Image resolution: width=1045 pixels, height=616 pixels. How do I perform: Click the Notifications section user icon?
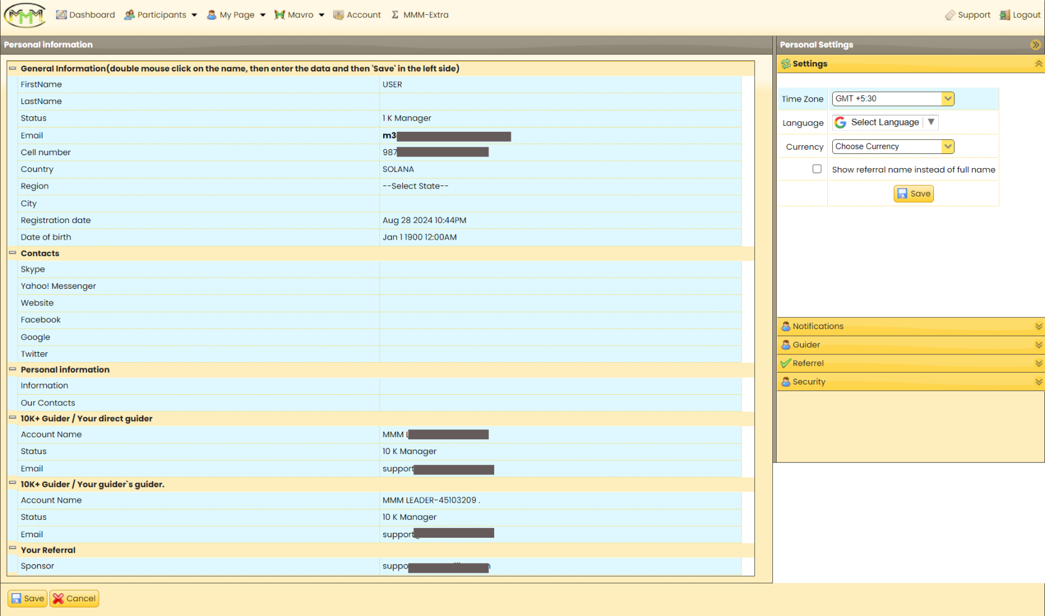[786, 326]
